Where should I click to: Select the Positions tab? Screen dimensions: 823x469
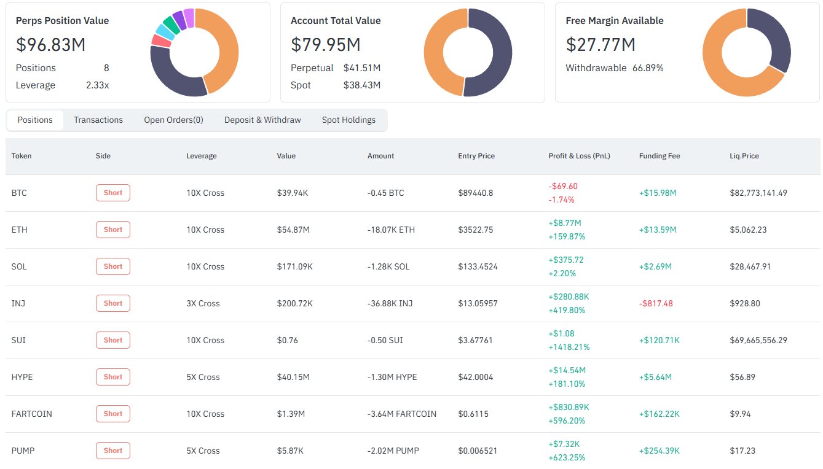(x=35, y=120)
